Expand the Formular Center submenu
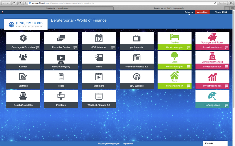The image size is (235, 146). click(x=75, y=47)
